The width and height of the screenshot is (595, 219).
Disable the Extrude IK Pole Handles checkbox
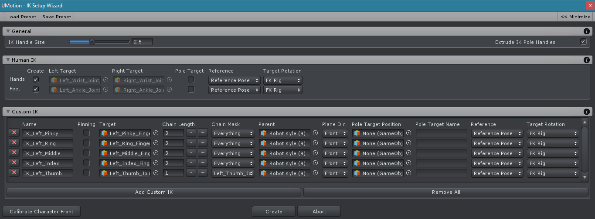(x=583, y=42)
